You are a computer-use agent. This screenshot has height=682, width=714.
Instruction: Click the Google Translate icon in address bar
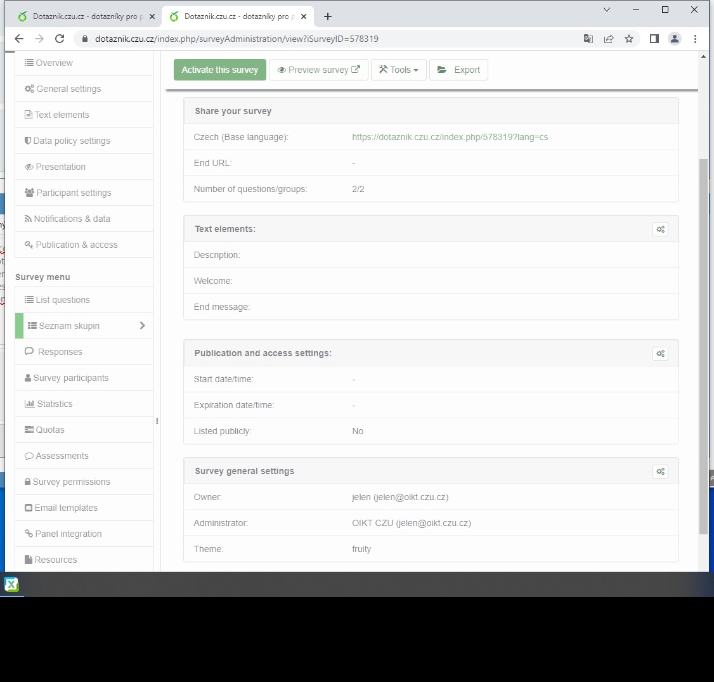(588, 39)
